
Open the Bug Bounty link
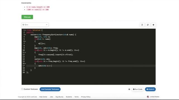point(59,97)
